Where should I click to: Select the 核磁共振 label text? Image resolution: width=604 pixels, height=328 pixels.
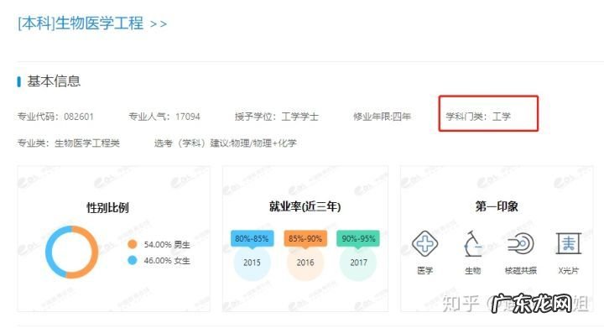pos(520,271)
